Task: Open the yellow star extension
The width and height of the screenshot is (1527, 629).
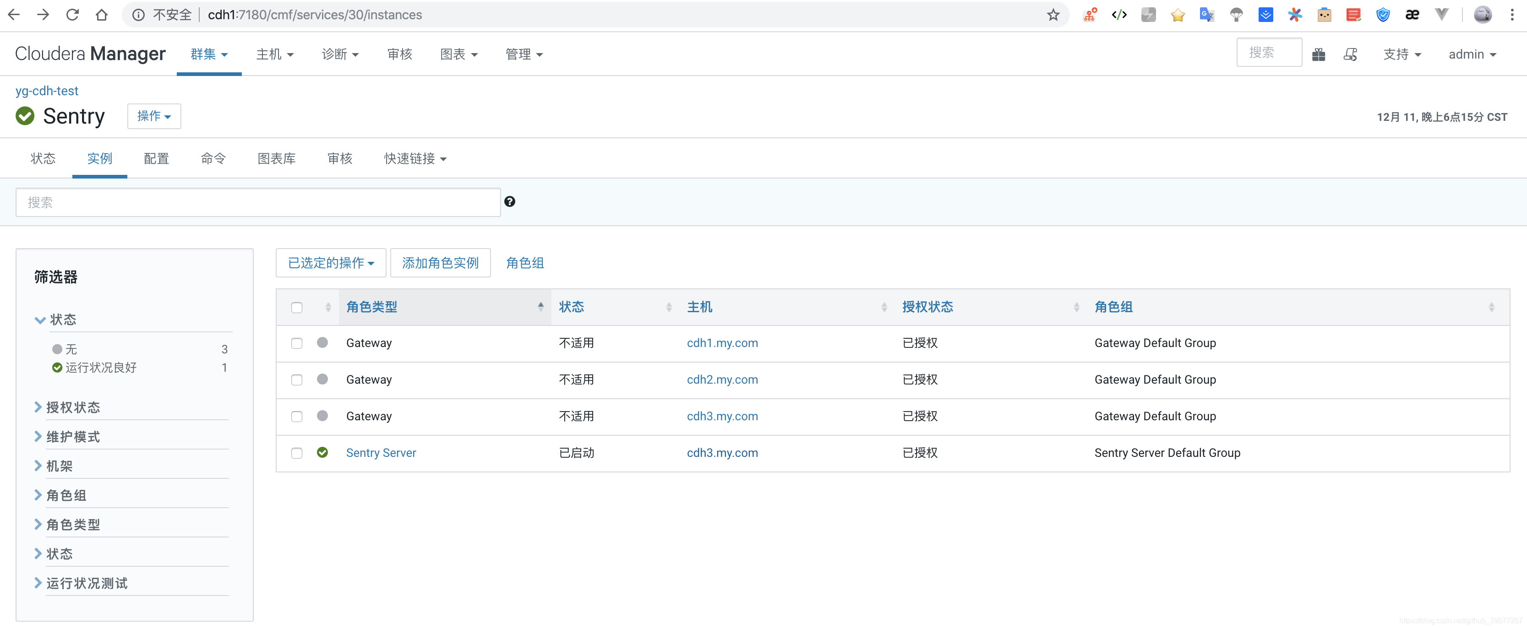Action: click(x=1178, y=15)
